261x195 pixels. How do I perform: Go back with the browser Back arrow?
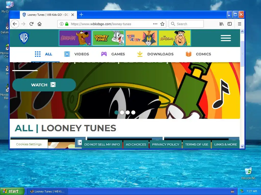click(x=15, y=24)
